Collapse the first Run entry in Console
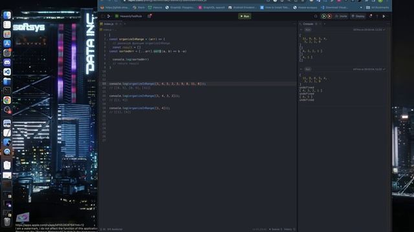This screenshot has width=414, height=232. tap(301, 30)
